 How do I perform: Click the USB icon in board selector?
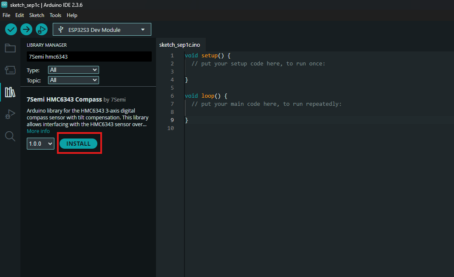(61, 29)
